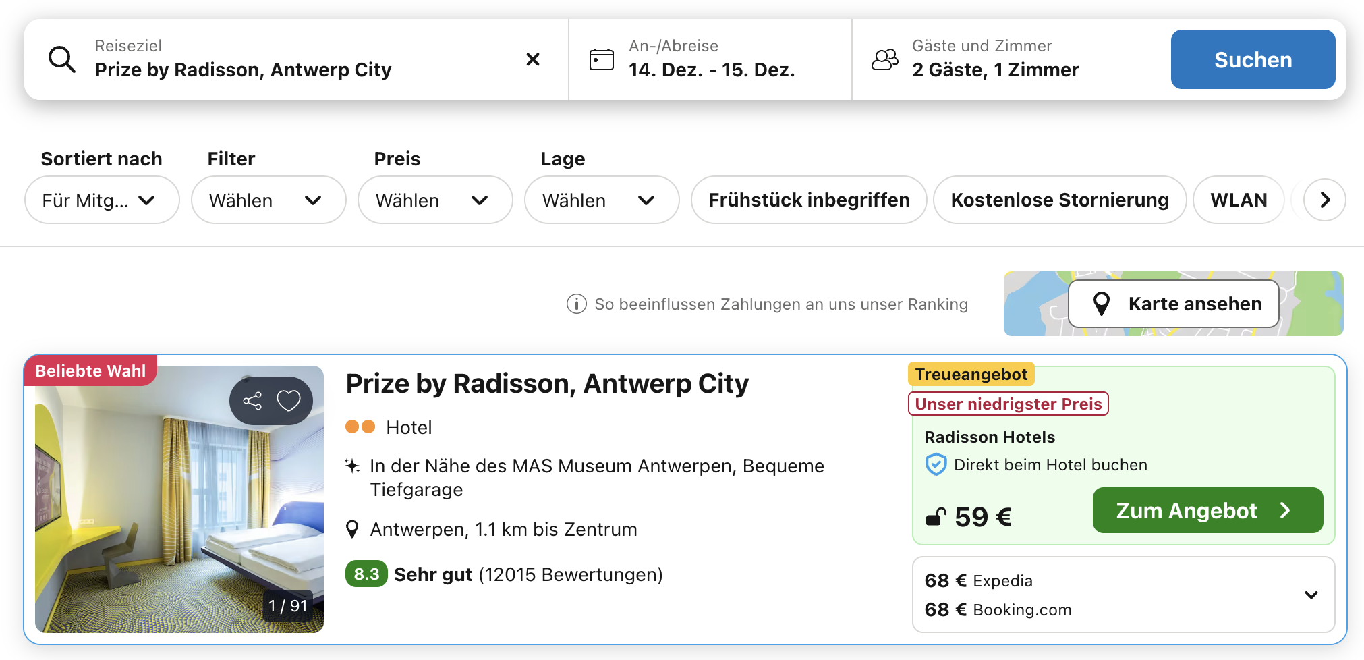This screenshot has width=1364, height=660.
Task: Click the shield icon beside Direkt buchen
Action: coord(936,465)
